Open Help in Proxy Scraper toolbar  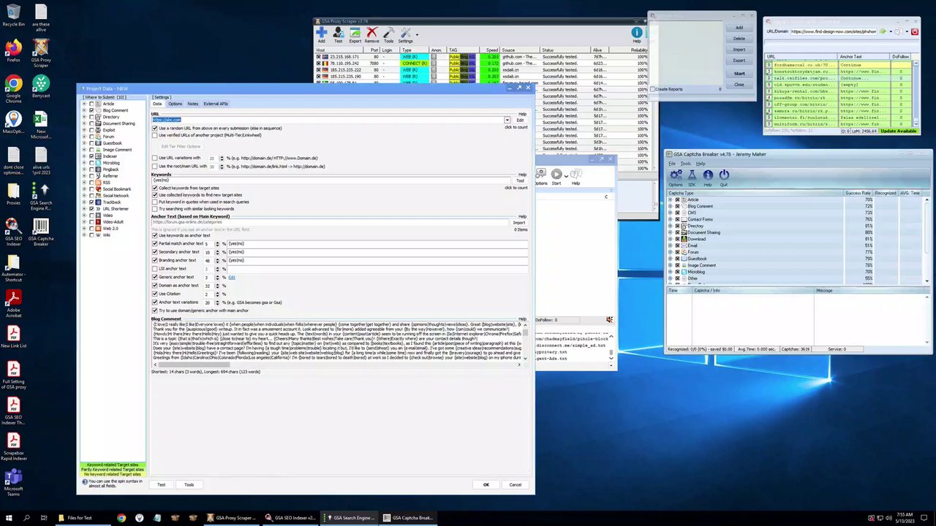click(x=637, y=34)
